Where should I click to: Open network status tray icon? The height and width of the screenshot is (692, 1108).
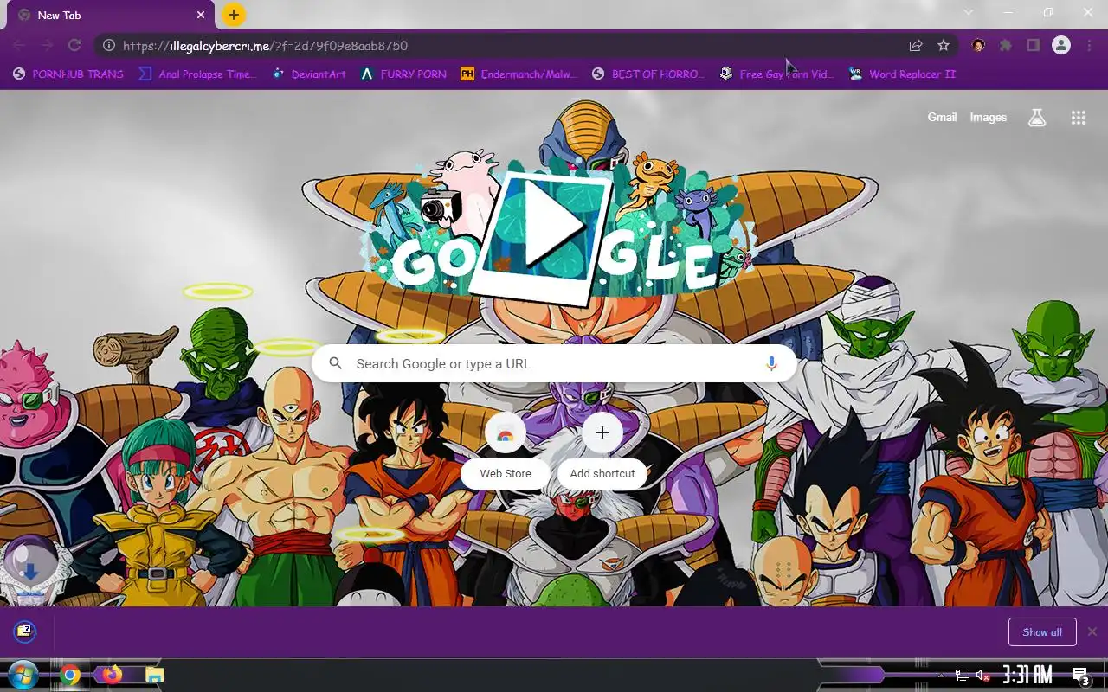pos(963,675)
